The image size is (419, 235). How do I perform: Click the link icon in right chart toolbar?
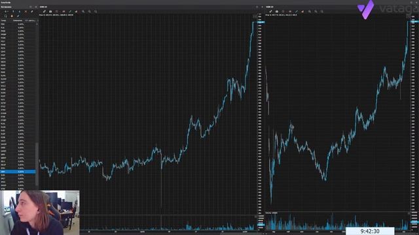[270, 12]
